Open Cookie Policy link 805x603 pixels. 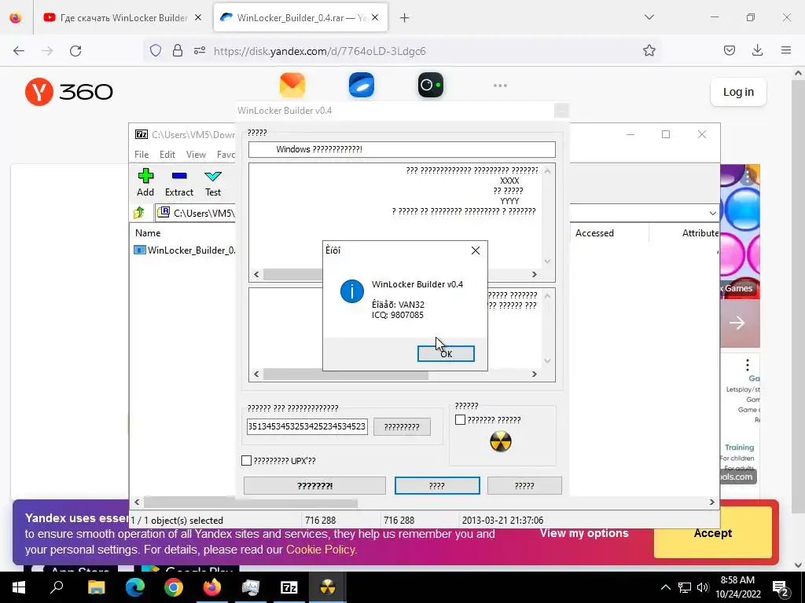pos(321,550)
